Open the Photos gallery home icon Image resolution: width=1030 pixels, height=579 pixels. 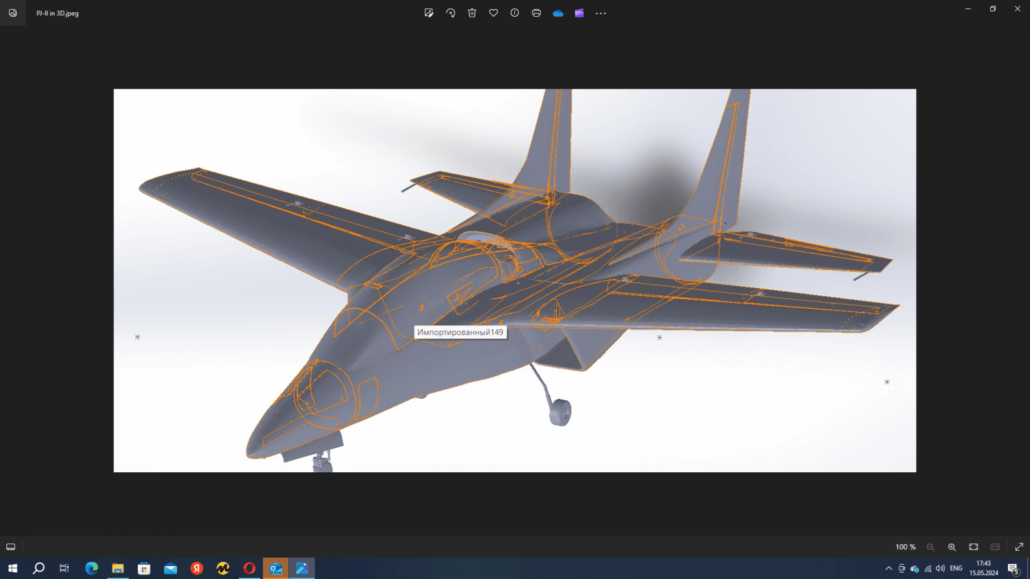tap(13, 13)
